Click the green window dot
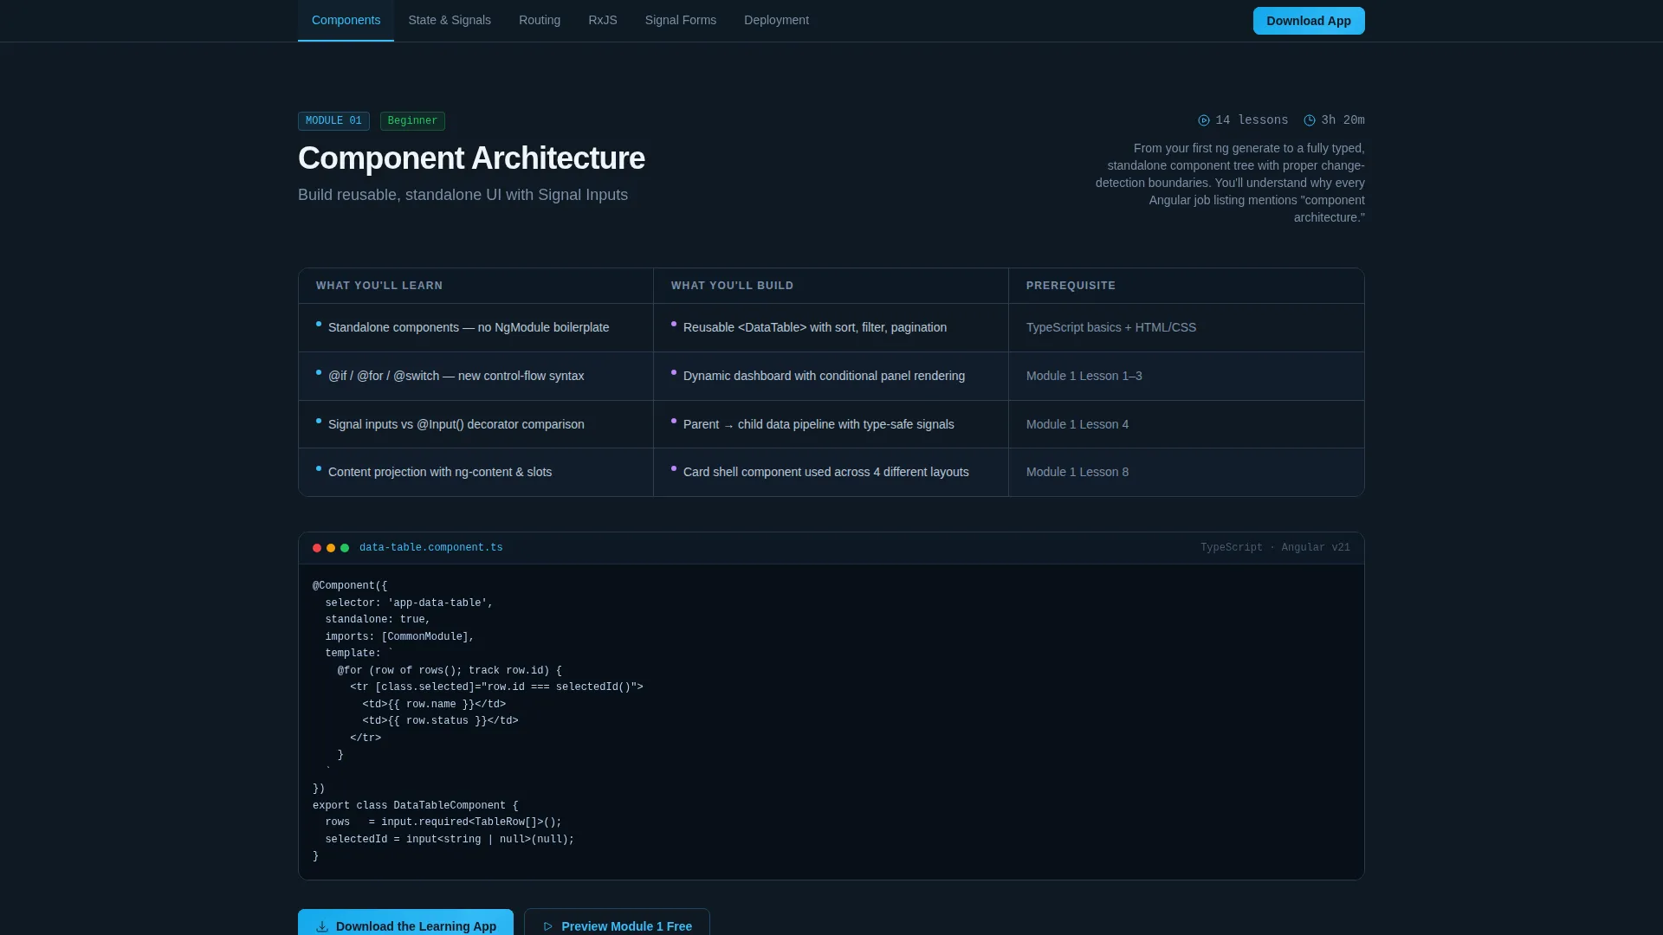Image resolution: width=1663 pixels, height=935 pixels. click(345, 548)
